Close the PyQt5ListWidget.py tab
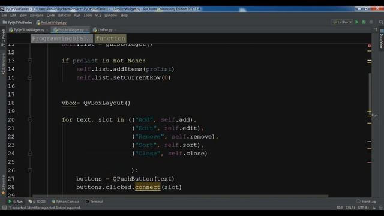The image size is (384, 216). click(x=47, y=30)
